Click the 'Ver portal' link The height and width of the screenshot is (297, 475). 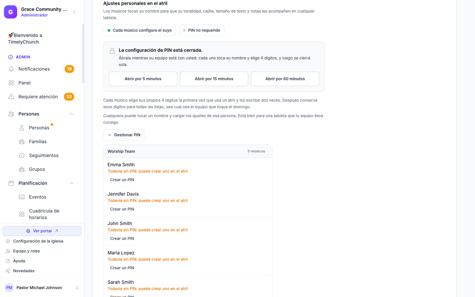pos(42,231)
